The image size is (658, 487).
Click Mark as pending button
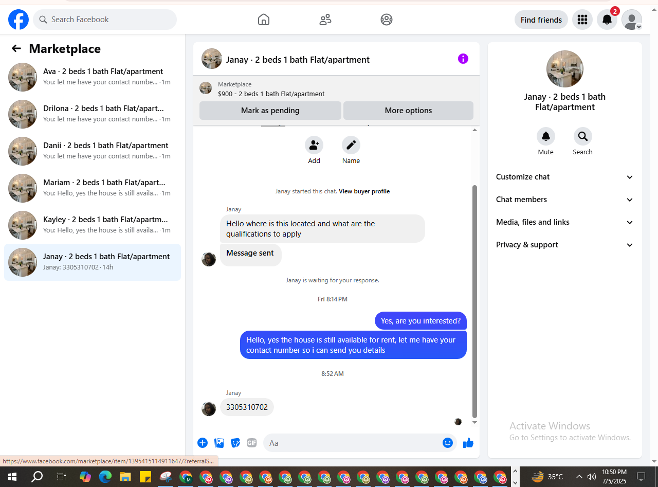[270, 111]
